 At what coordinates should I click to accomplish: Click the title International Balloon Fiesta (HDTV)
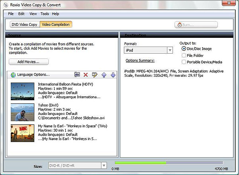pyautogui.click(x=65, y=84)
